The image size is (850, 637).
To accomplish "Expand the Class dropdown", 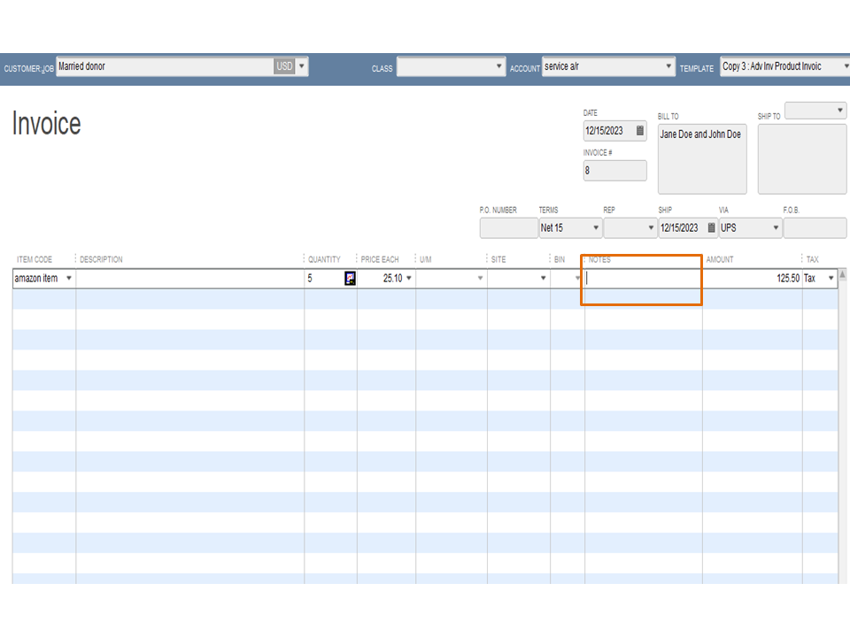I will 498,66.
